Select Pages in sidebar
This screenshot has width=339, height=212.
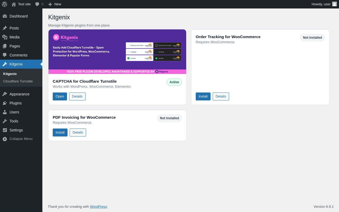(21, 46)
